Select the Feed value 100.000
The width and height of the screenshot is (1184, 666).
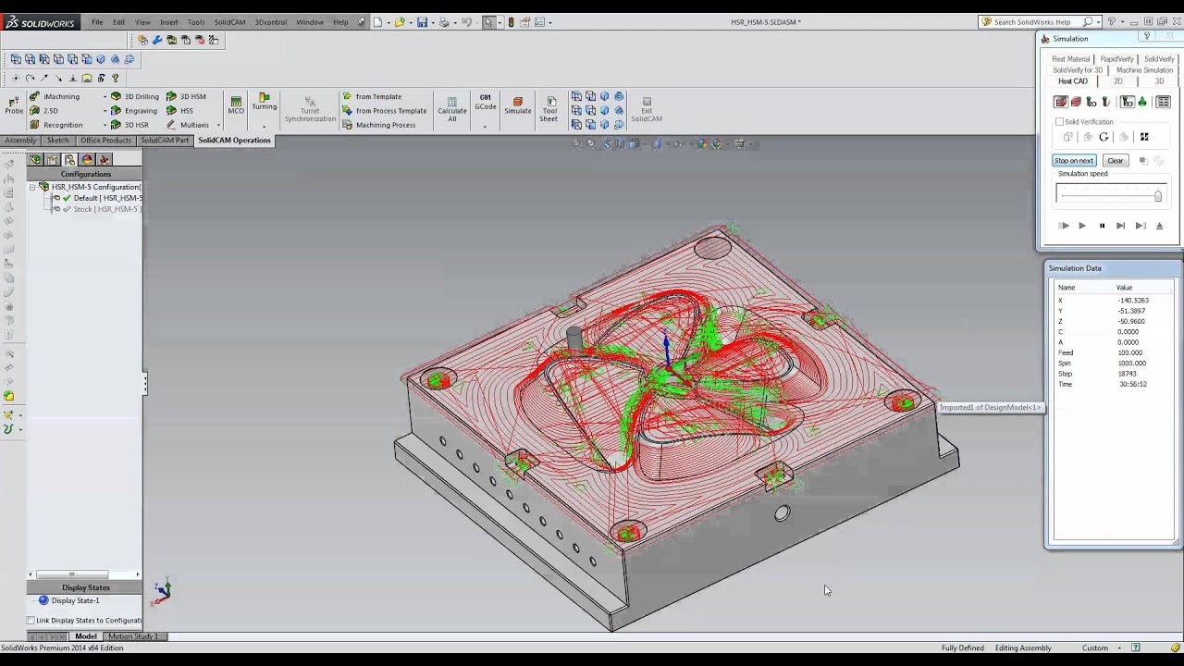click(x=1129, y=352)
